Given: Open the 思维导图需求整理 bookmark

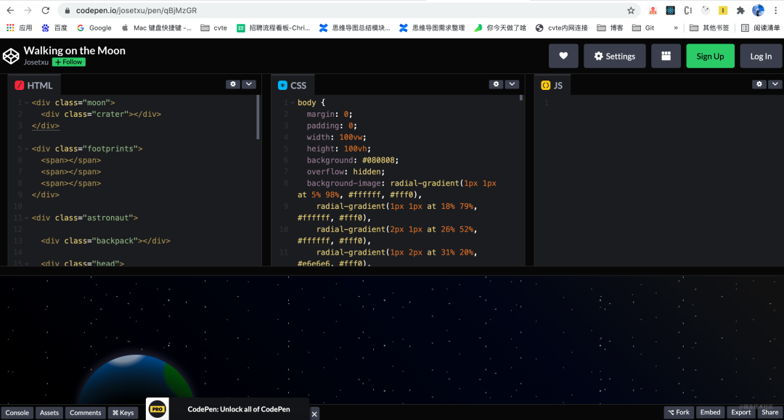Looking at the screenshot, I should click(x=433, y=28).
